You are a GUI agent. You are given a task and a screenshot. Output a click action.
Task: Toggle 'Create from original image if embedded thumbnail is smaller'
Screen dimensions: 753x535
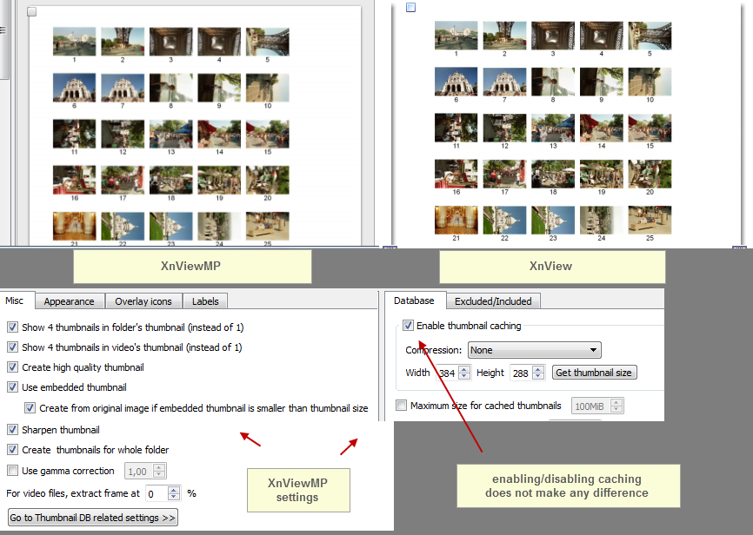pyautogui.click(x=30, y=408)
